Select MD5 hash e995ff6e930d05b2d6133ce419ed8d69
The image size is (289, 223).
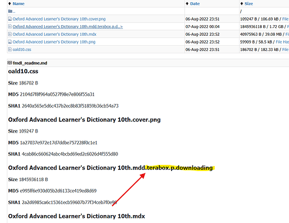click(58, 191)
